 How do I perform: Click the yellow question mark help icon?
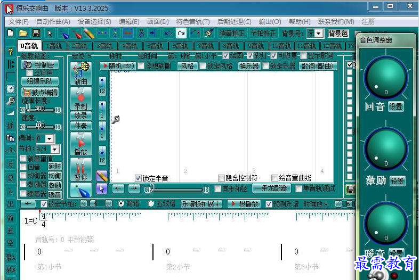11,52
